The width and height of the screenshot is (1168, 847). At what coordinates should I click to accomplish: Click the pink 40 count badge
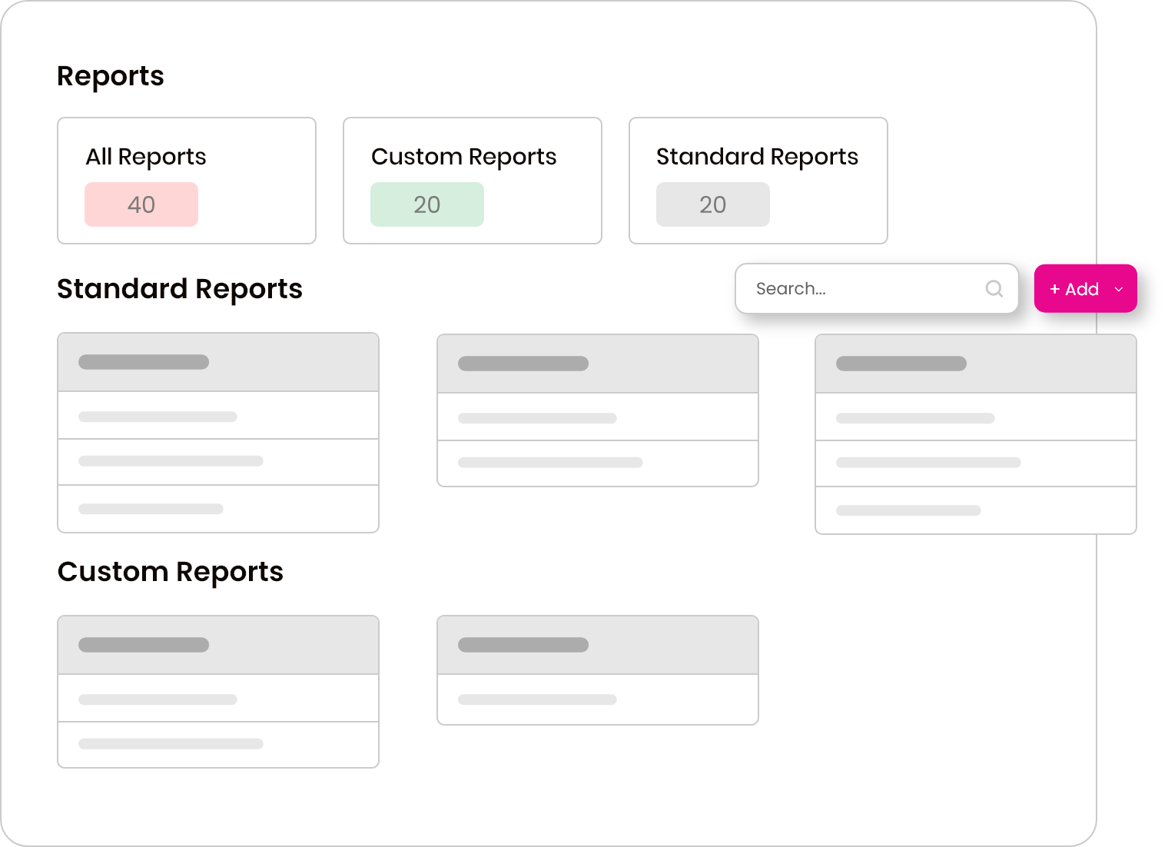(x=141, y=204)
